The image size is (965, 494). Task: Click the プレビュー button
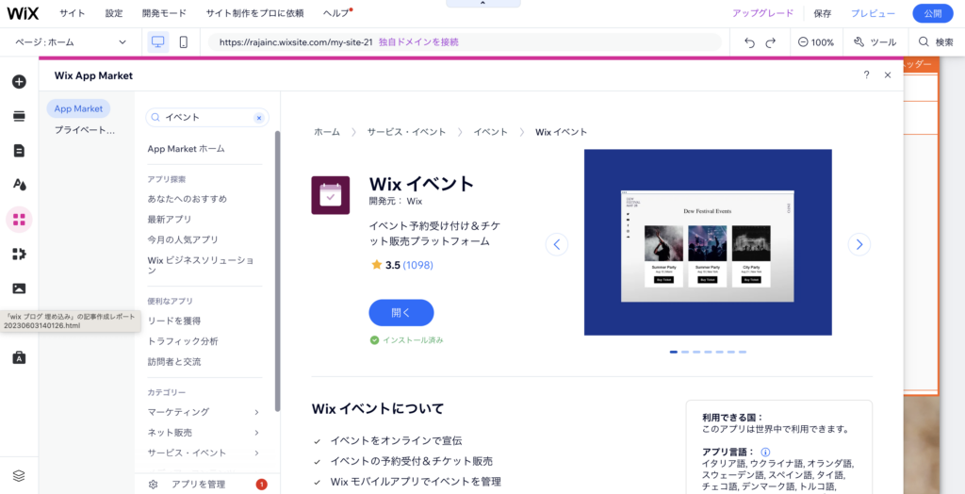point(873,13)
